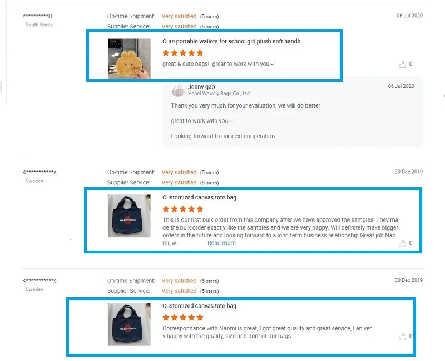Click the 06 Jul 2020 date on the first review

[x=409, y=16]
